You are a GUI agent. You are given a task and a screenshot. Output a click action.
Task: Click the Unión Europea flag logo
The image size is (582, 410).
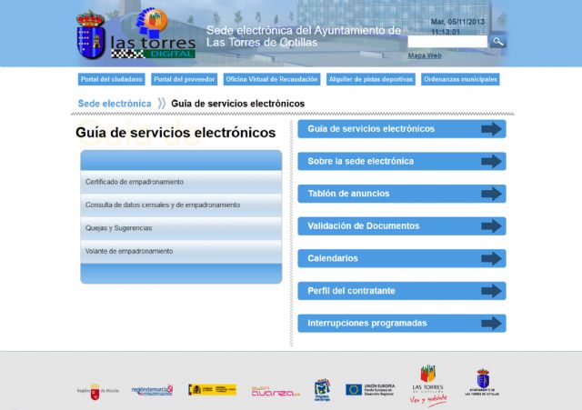[x=354, y=389]
